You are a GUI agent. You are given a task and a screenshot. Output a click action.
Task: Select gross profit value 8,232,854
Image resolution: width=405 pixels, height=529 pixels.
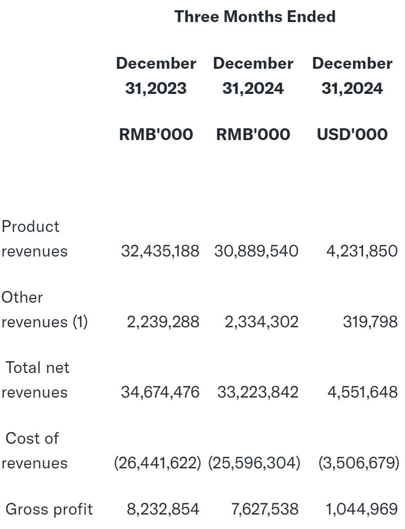point(163,509)
